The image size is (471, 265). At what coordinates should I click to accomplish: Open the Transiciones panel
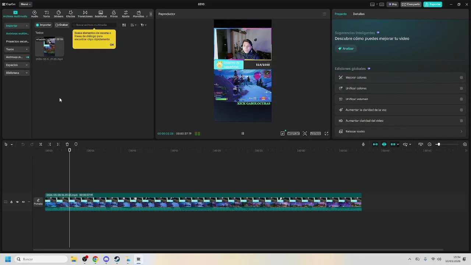tap(85, 14)
